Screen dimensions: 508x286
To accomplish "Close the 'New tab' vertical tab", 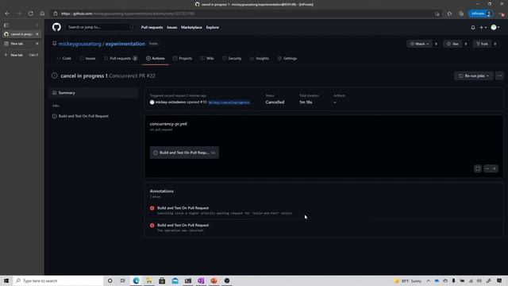I will coord(37,44).
